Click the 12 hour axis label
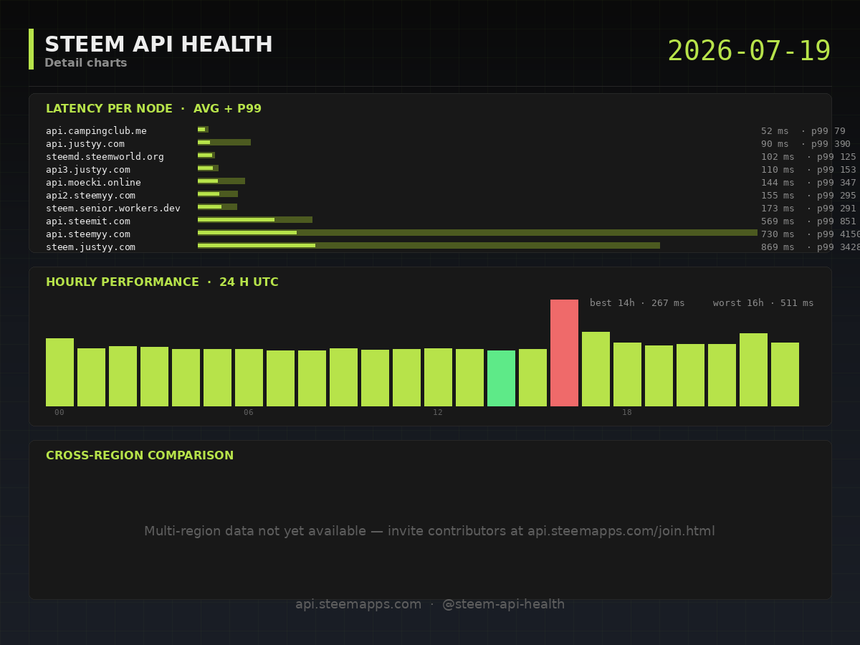Viewport: 860px width, 645px height. pyautogui.click(x=438, y=413)
